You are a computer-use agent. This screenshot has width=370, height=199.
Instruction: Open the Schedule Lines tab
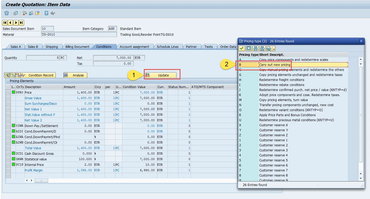[167, 47]
